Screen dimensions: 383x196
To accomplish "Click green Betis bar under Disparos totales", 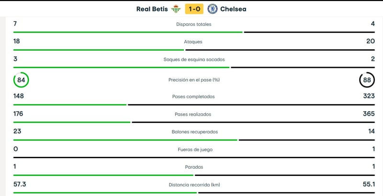I will (128, 32).
